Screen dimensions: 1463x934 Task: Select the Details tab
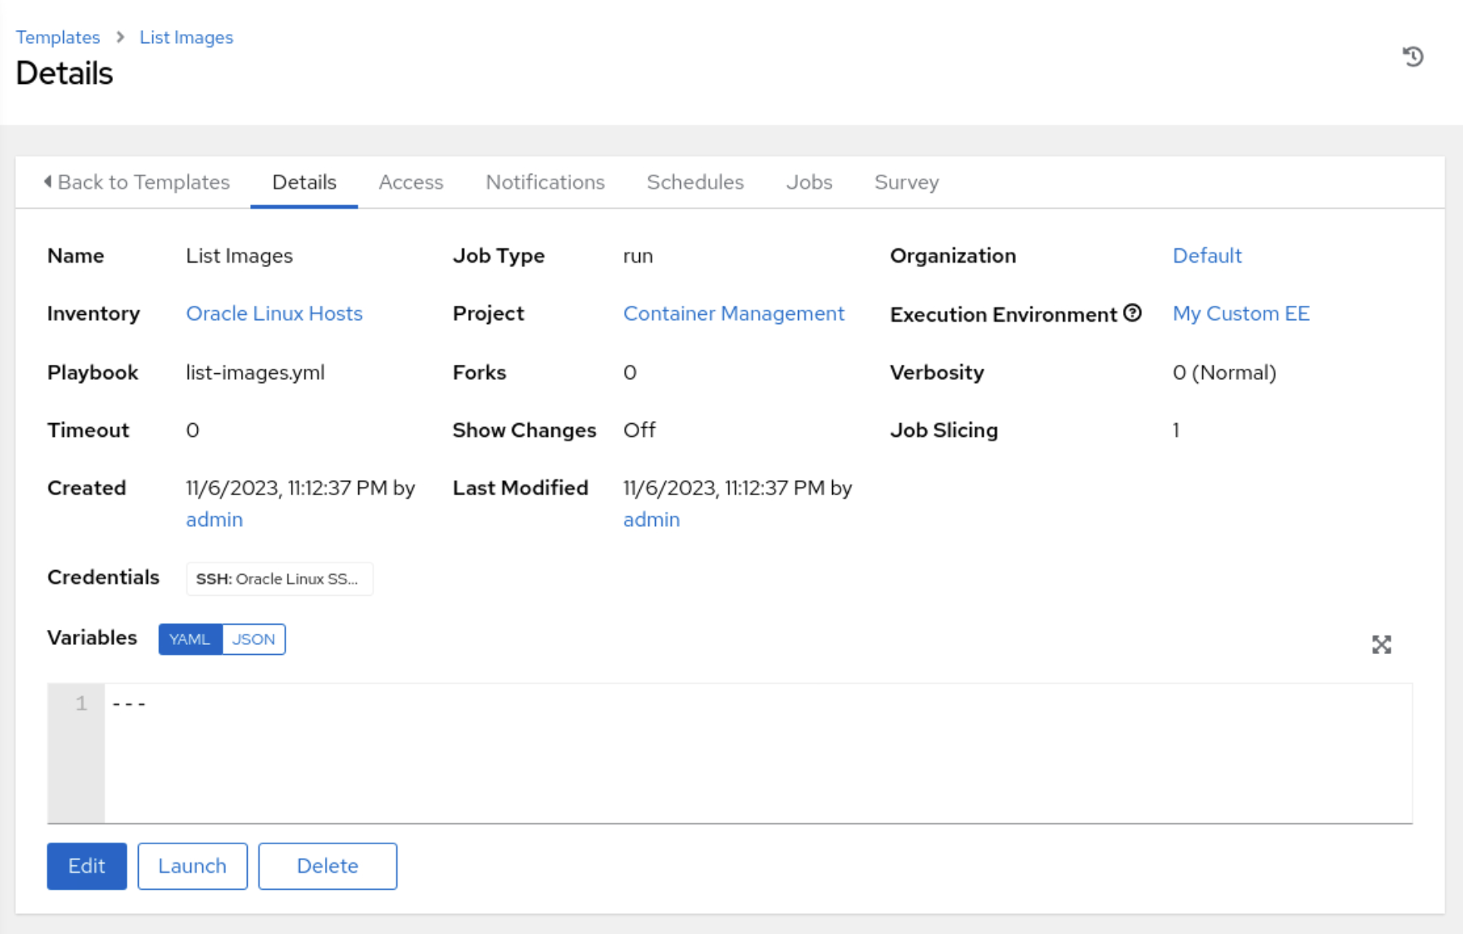(x=304, y=182)
